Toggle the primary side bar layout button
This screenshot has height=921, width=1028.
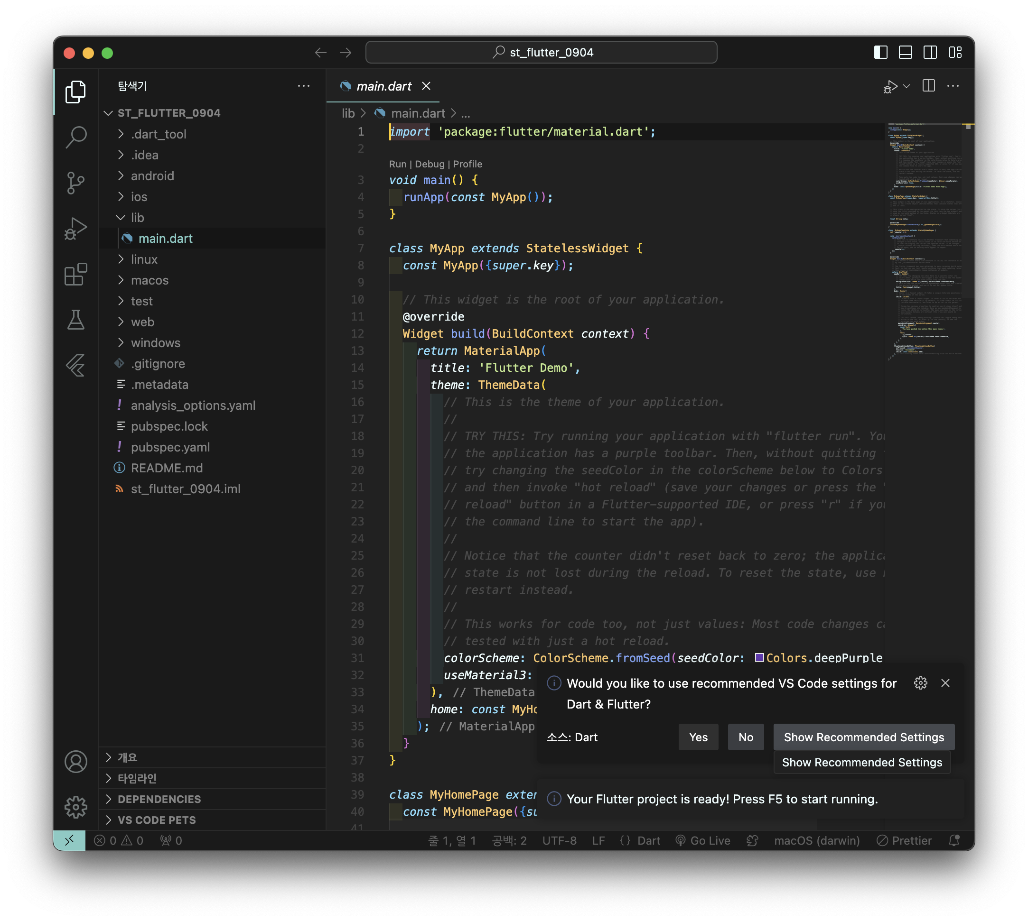tap(881, 53)
